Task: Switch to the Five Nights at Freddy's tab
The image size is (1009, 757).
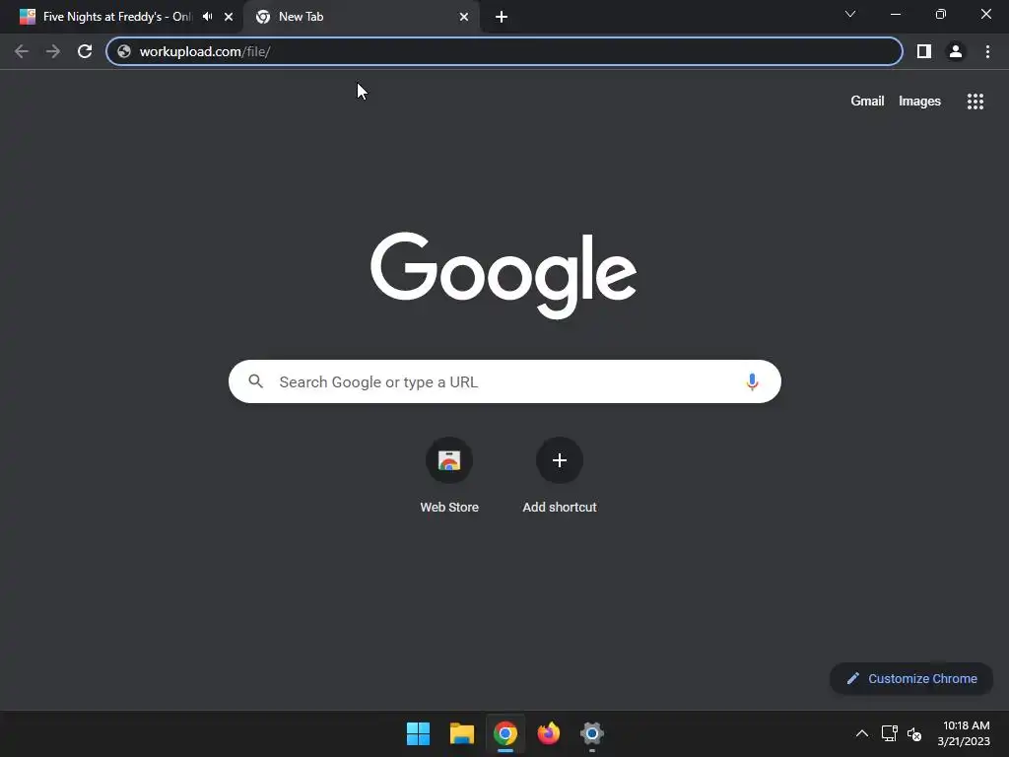Action: click(120, 17)
